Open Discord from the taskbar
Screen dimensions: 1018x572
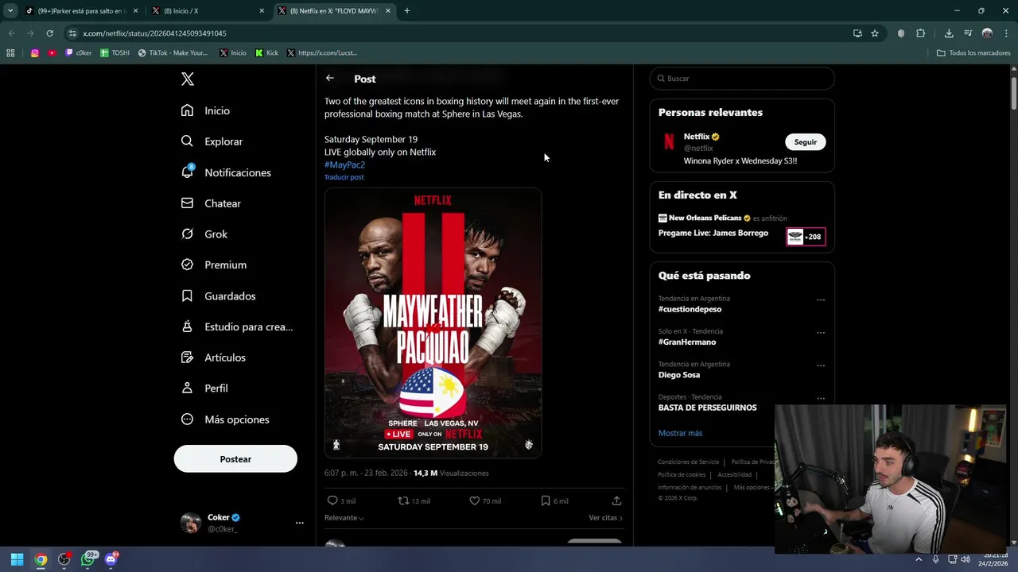[x=111, y=559]
